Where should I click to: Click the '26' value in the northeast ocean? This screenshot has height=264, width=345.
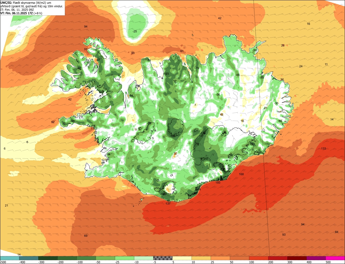[283, 46]
